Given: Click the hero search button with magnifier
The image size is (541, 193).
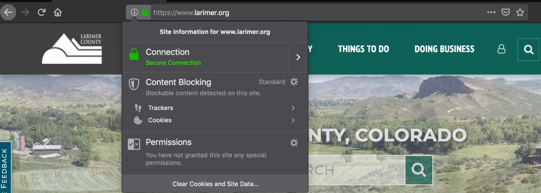Looking at the screenshot, I should click(x=419, y=170).
